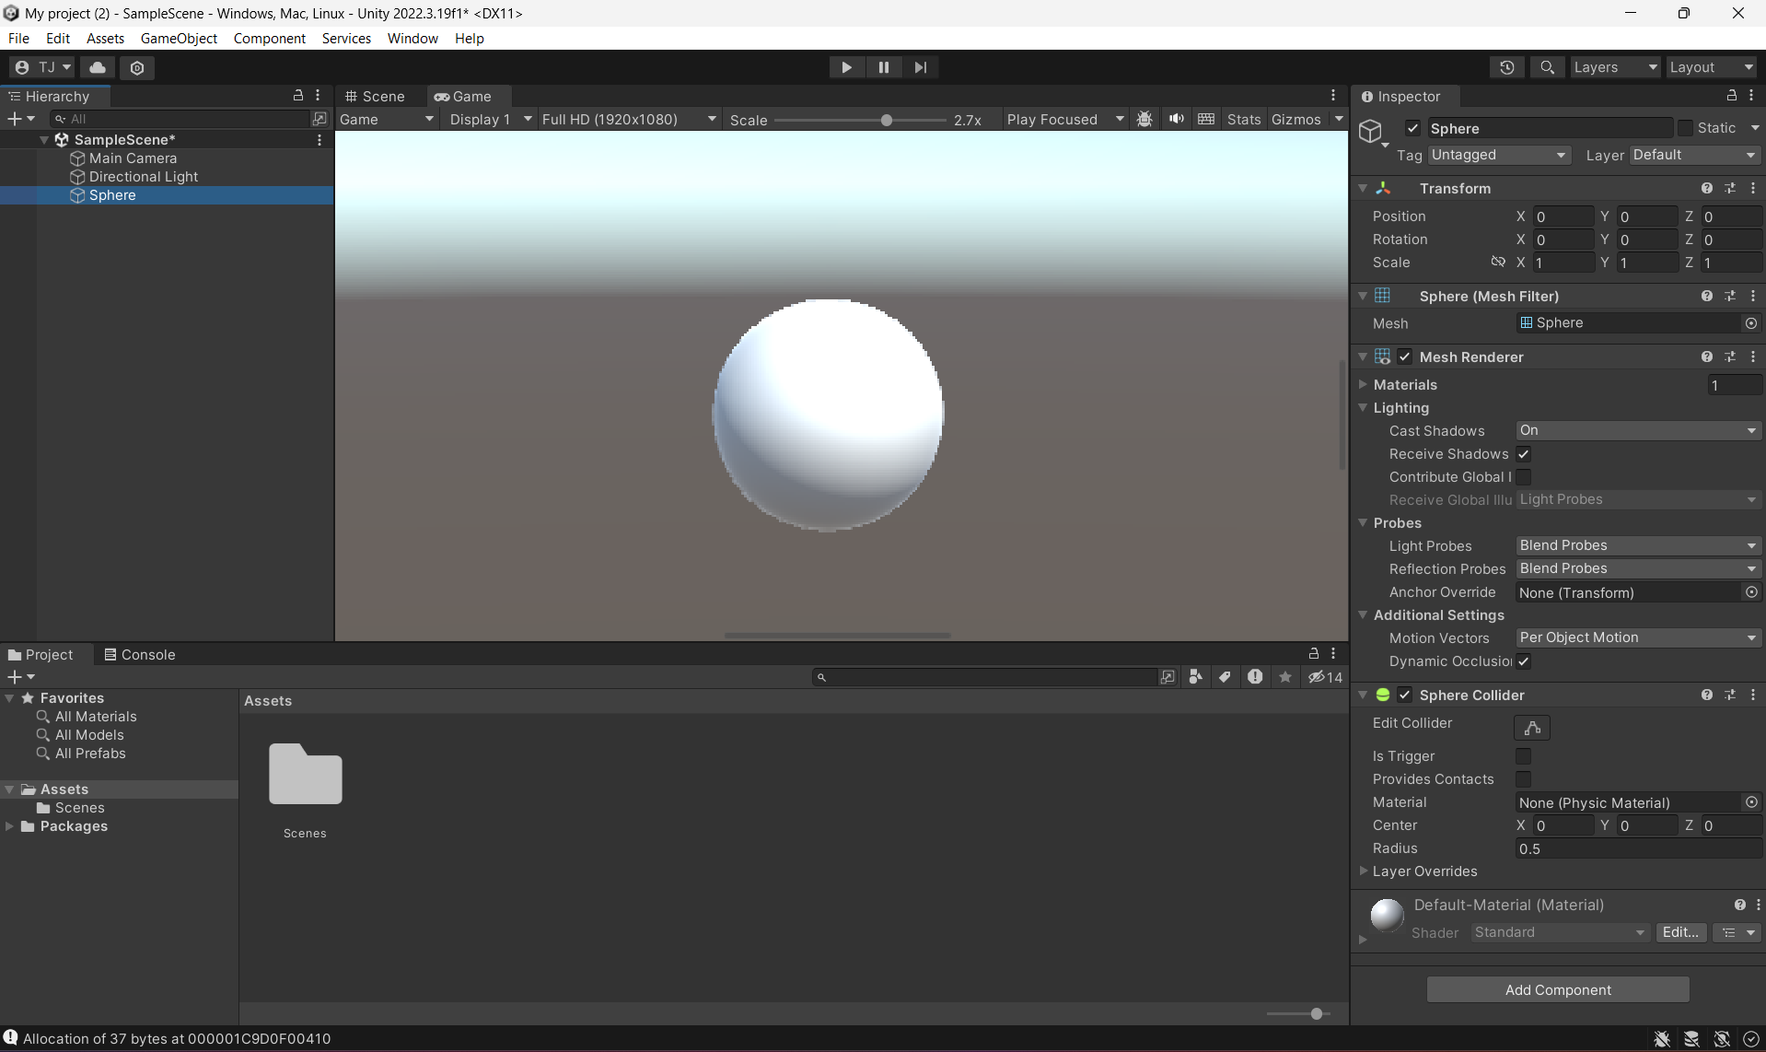Viewport: 1766px width, 1052px height.
Task: Open Light Probes dropdown
Action: (x=1638, y=545)
